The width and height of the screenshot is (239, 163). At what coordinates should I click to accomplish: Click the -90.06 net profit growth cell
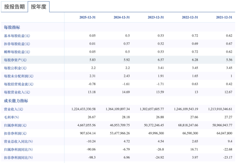(91, 149)
